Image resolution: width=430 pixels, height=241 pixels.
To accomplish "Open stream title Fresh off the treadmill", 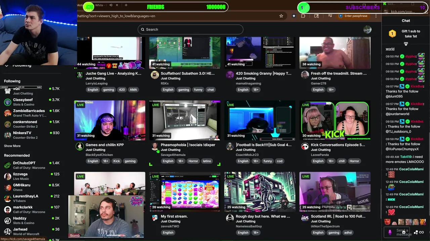I will (x=339, y=73).
